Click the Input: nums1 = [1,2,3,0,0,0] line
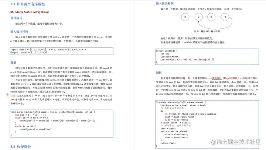Viewport: 266px width, 150px height. 48,49
